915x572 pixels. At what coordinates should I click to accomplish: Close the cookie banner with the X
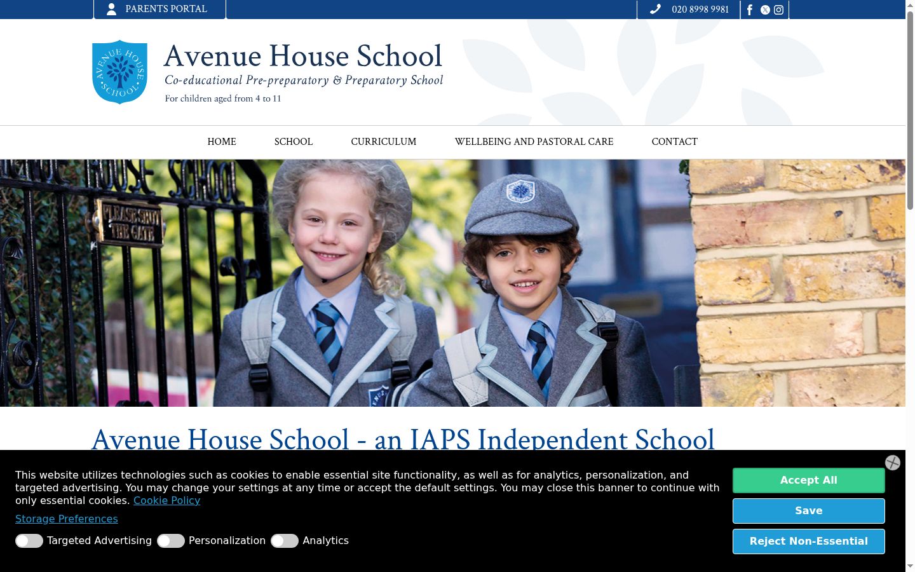893,463
